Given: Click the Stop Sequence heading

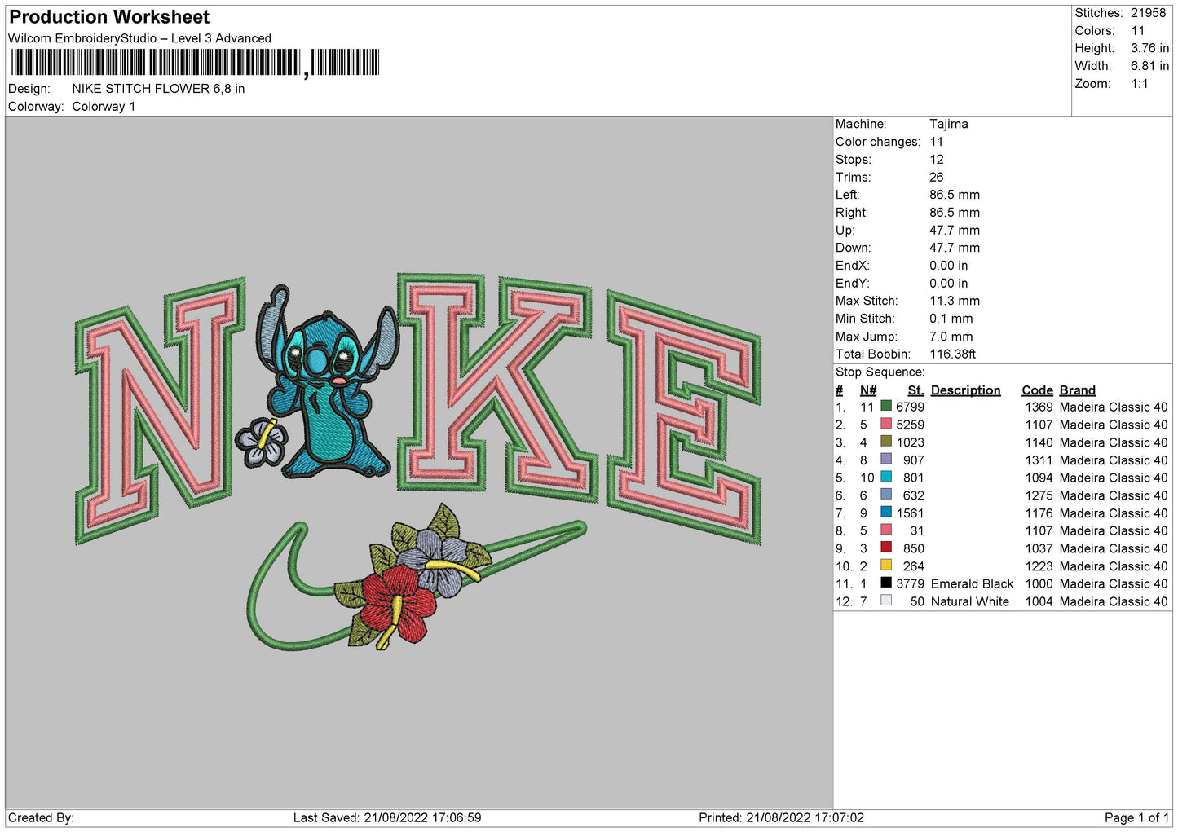Looking at the screenshot, I should pyautogui.click(x=880, y=372).
